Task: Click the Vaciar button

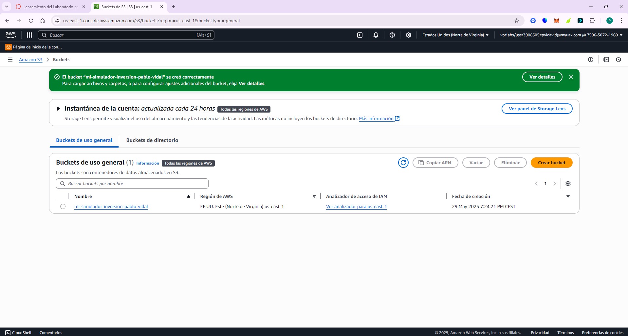Action: [476, 163]
